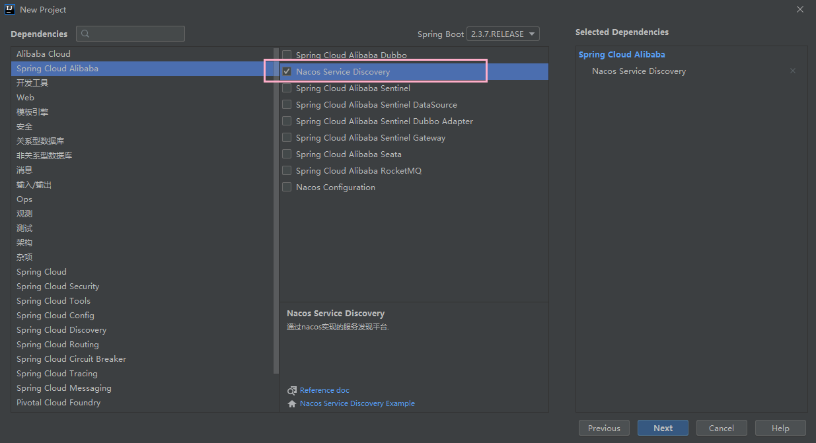Screen dimensions: 816x443
Task: Open the Spring Boot version dropdown
Action: click(x=503, y=34)
